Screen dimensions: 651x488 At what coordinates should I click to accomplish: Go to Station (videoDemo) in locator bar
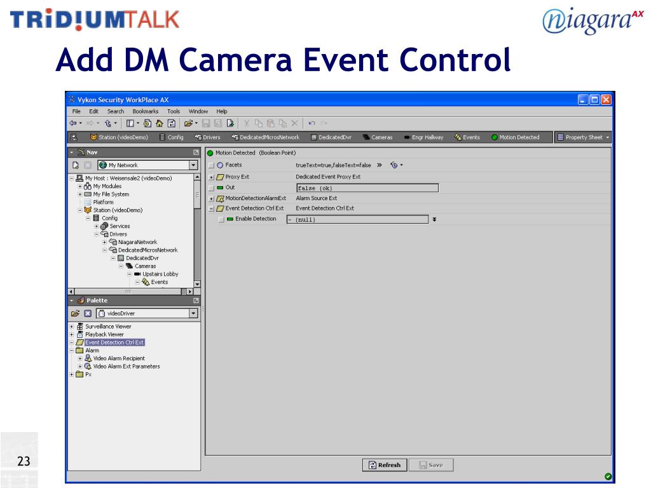point(119,137)
